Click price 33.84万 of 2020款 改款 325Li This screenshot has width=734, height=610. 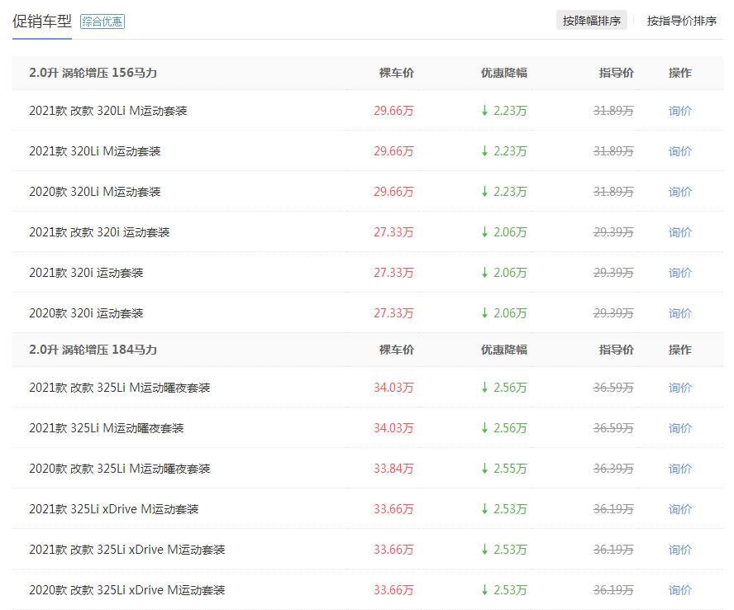(393, 469)
